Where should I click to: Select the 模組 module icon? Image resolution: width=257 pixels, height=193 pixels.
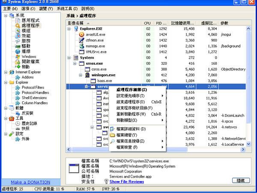pos(18,31)
